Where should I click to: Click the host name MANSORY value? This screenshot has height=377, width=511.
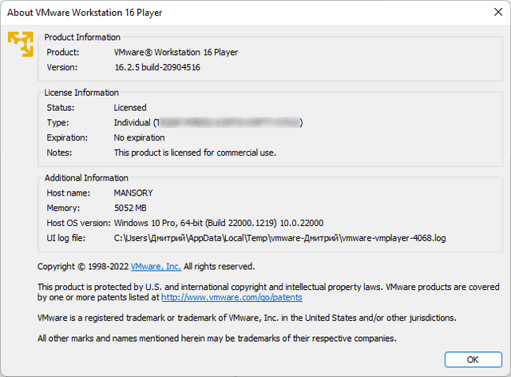point(133,192)
